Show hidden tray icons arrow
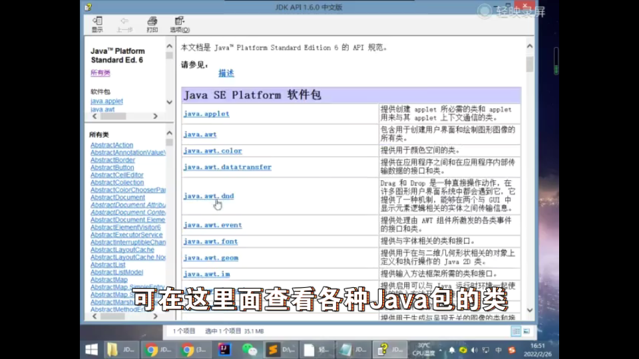 tap(440, 350)
